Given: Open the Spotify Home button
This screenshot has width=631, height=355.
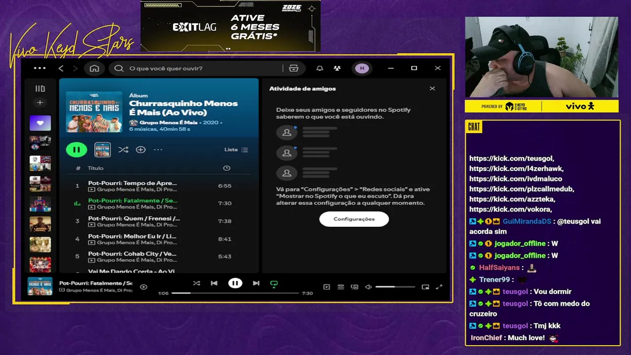Looking at the screenshot, I should 94,68.
